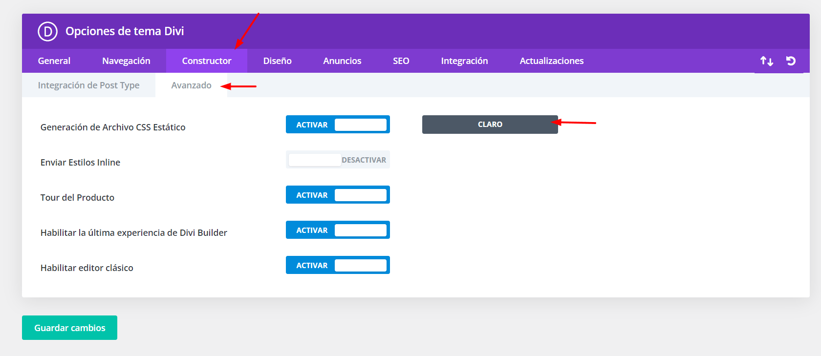
Task: Click the reset options circular arrow icon
Action: [791, 61]
